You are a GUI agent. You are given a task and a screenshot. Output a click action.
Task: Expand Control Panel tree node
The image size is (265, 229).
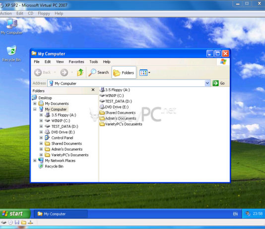41,138
